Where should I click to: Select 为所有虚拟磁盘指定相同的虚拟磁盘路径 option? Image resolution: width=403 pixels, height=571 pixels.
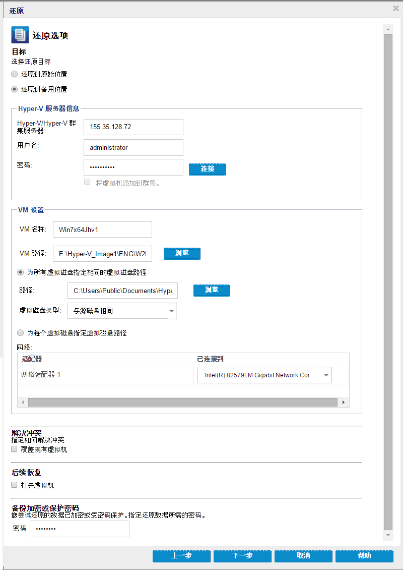19,271
